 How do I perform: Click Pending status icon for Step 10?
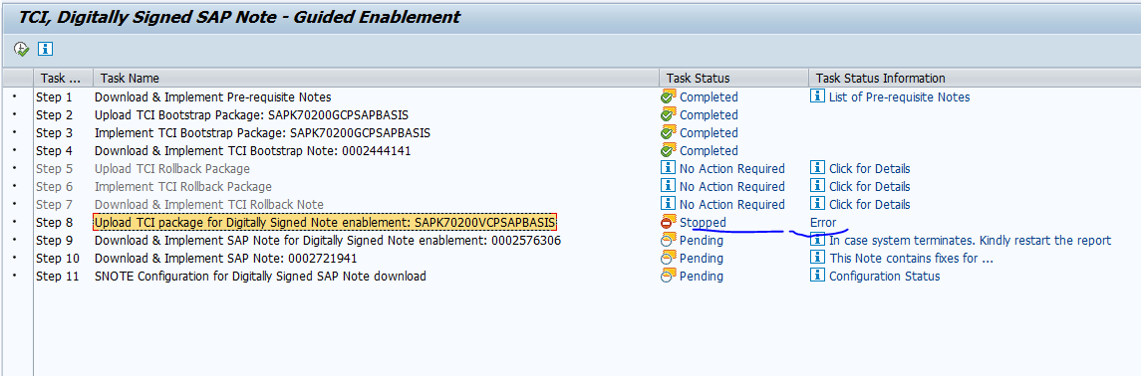click(668, 258)
